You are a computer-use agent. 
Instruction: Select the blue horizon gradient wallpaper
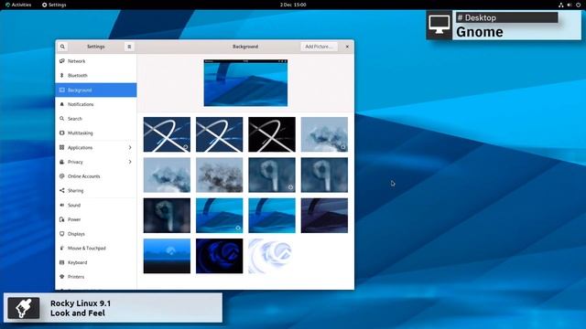(167, 256)
